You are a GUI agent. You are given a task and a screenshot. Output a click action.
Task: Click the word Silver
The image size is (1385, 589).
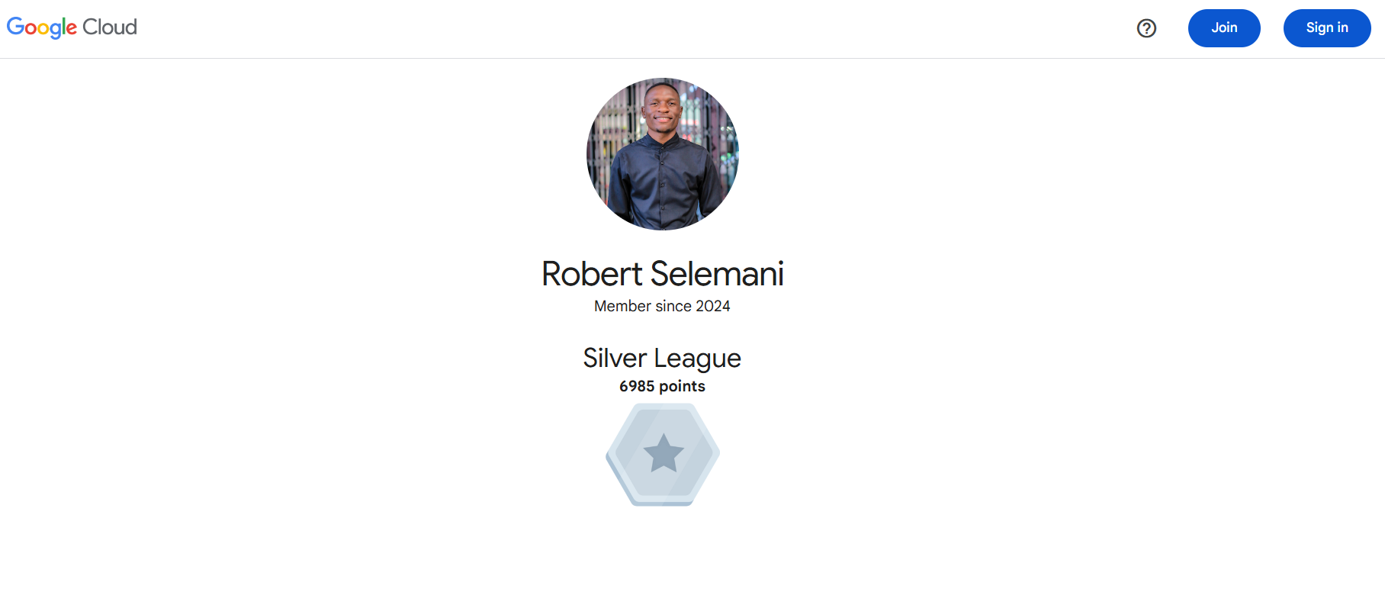point(615,358)
